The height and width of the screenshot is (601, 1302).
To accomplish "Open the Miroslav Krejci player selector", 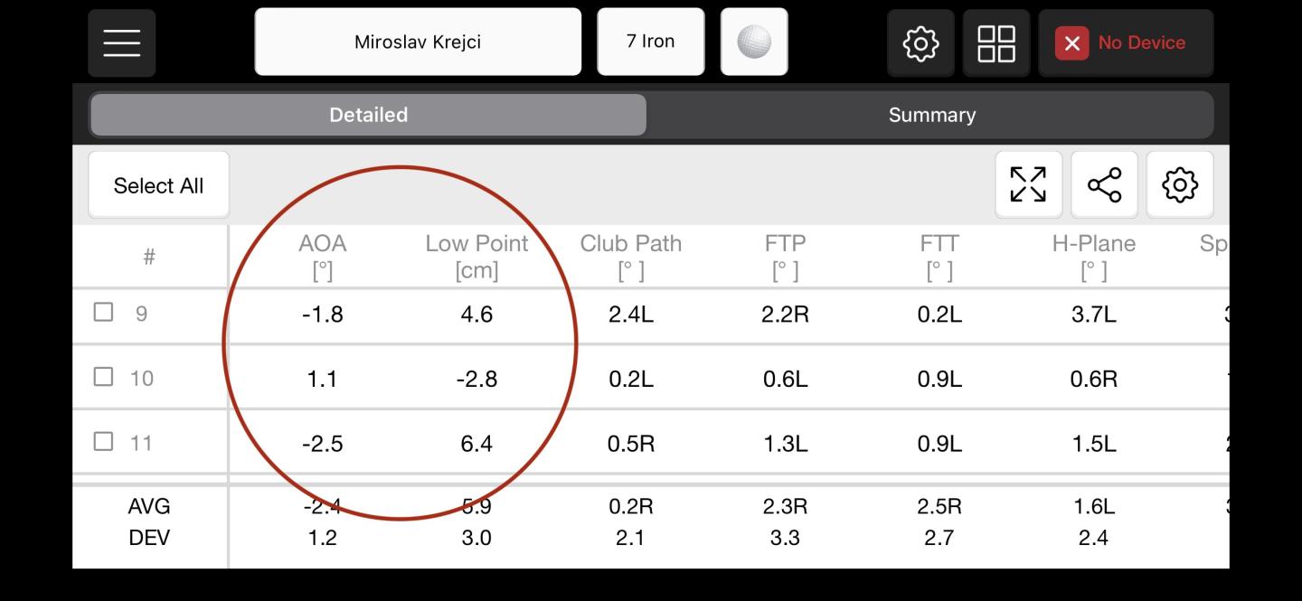I will point(418,42).
